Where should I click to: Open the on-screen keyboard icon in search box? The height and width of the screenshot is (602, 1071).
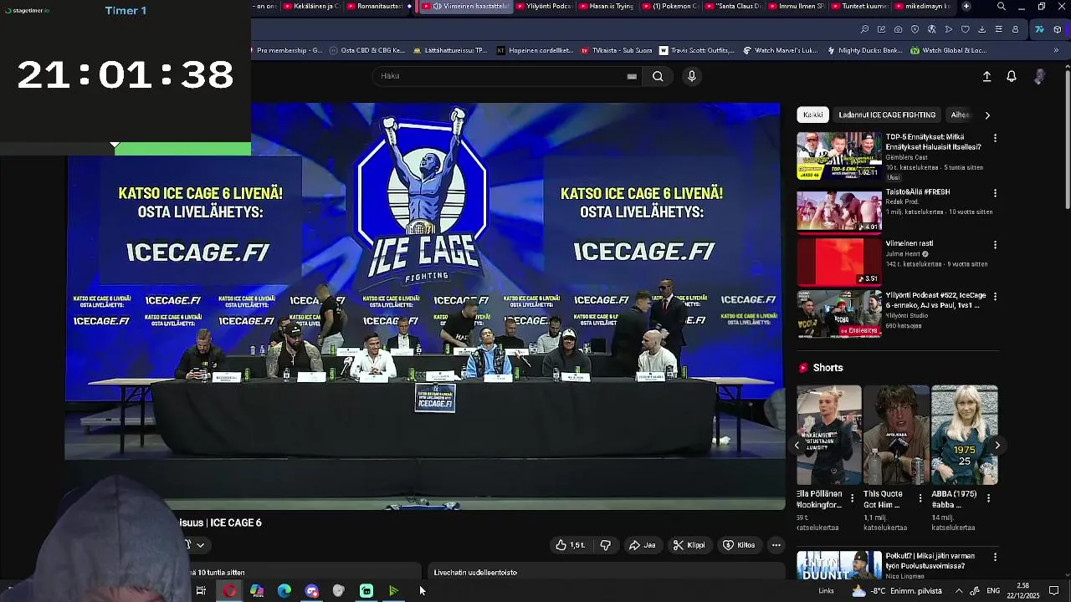coord(632,76)
